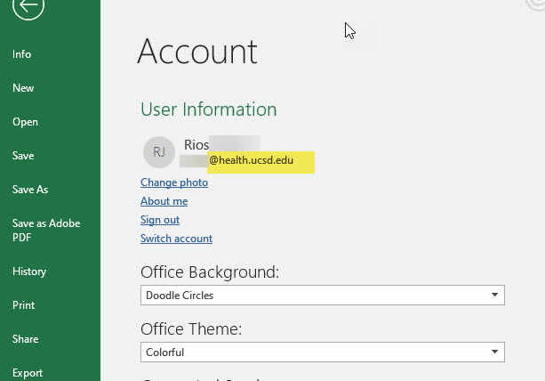
Task: Open the About me link
Action: (x=164, y=201)
